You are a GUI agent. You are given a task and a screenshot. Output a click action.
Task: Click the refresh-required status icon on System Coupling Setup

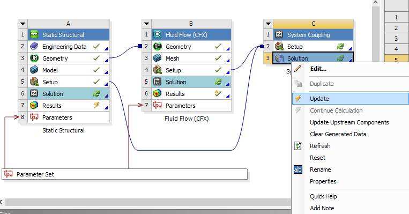(x=340, y=47)
